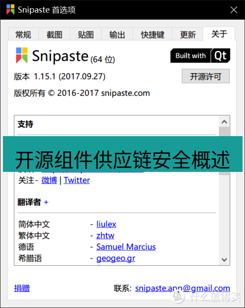Open the 微博 link
This screenshot has width=245, height=308.
click(49, 180)
